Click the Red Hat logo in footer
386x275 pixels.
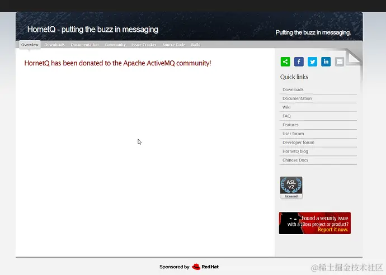click(x=205, y=267)
